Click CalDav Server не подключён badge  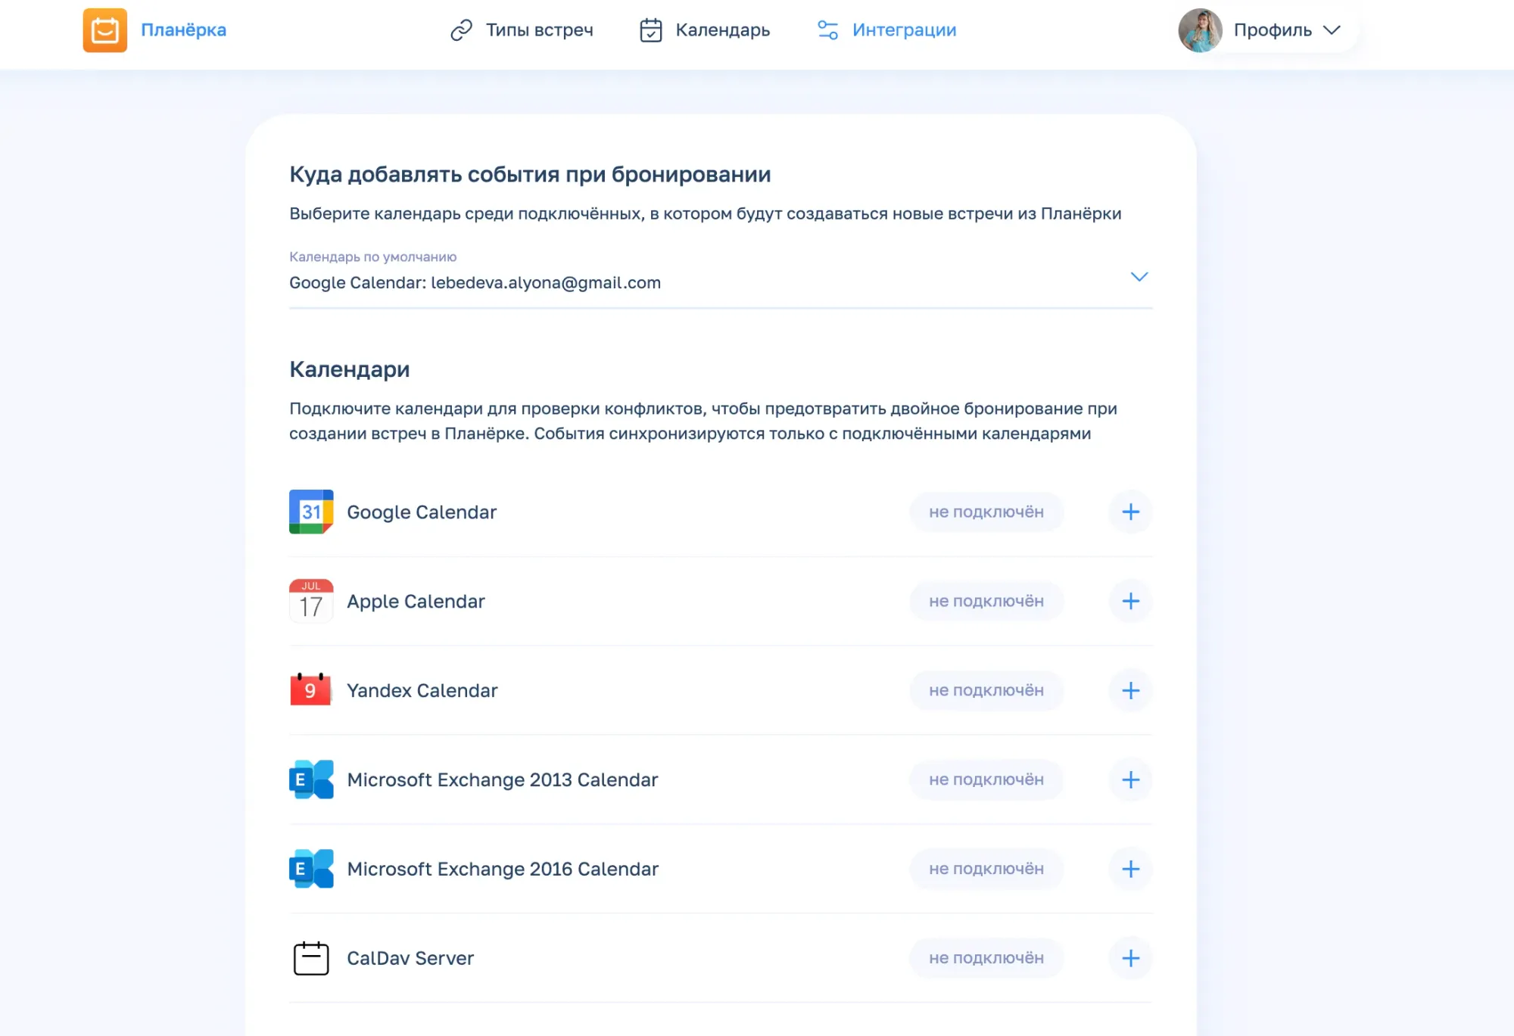986,958
